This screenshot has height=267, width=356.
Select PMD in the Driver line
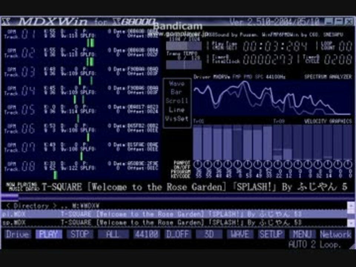(x=248, y=77)
